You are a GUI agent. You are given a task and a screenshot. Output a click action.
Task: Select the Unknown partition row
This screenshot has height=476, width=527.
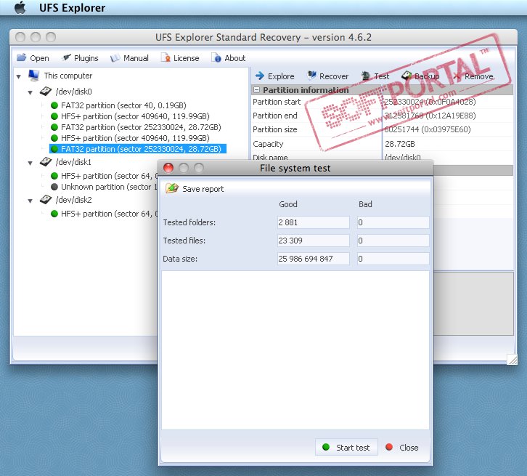click(104, 187)
